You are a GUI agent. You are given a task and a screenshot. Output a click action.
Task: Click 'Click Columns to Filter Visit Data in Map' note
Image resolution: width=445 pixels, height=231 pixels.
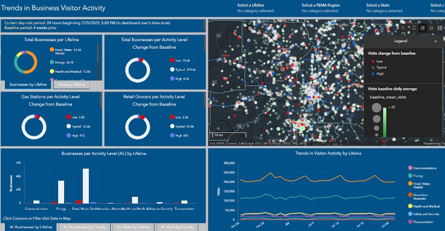pos(37,218)
